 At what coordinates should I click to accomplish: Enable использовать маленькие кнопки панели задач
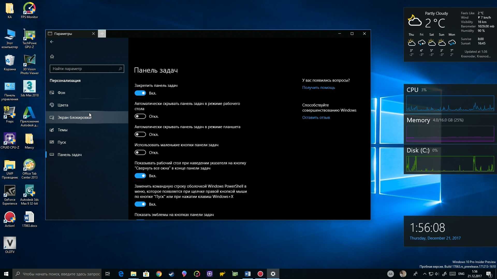[140, 152]
